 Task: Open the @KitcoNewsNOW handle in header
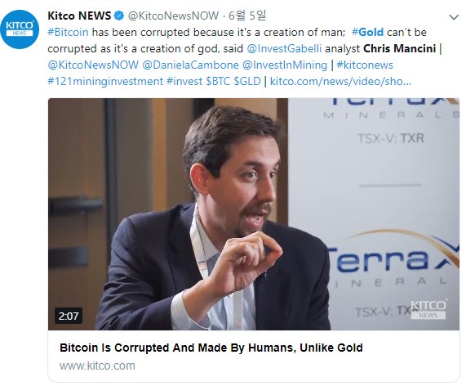173,16
